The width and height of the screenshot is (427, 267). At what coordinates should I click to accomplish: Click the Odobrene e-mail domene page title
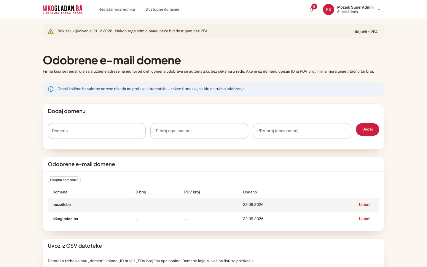point(112,60)
